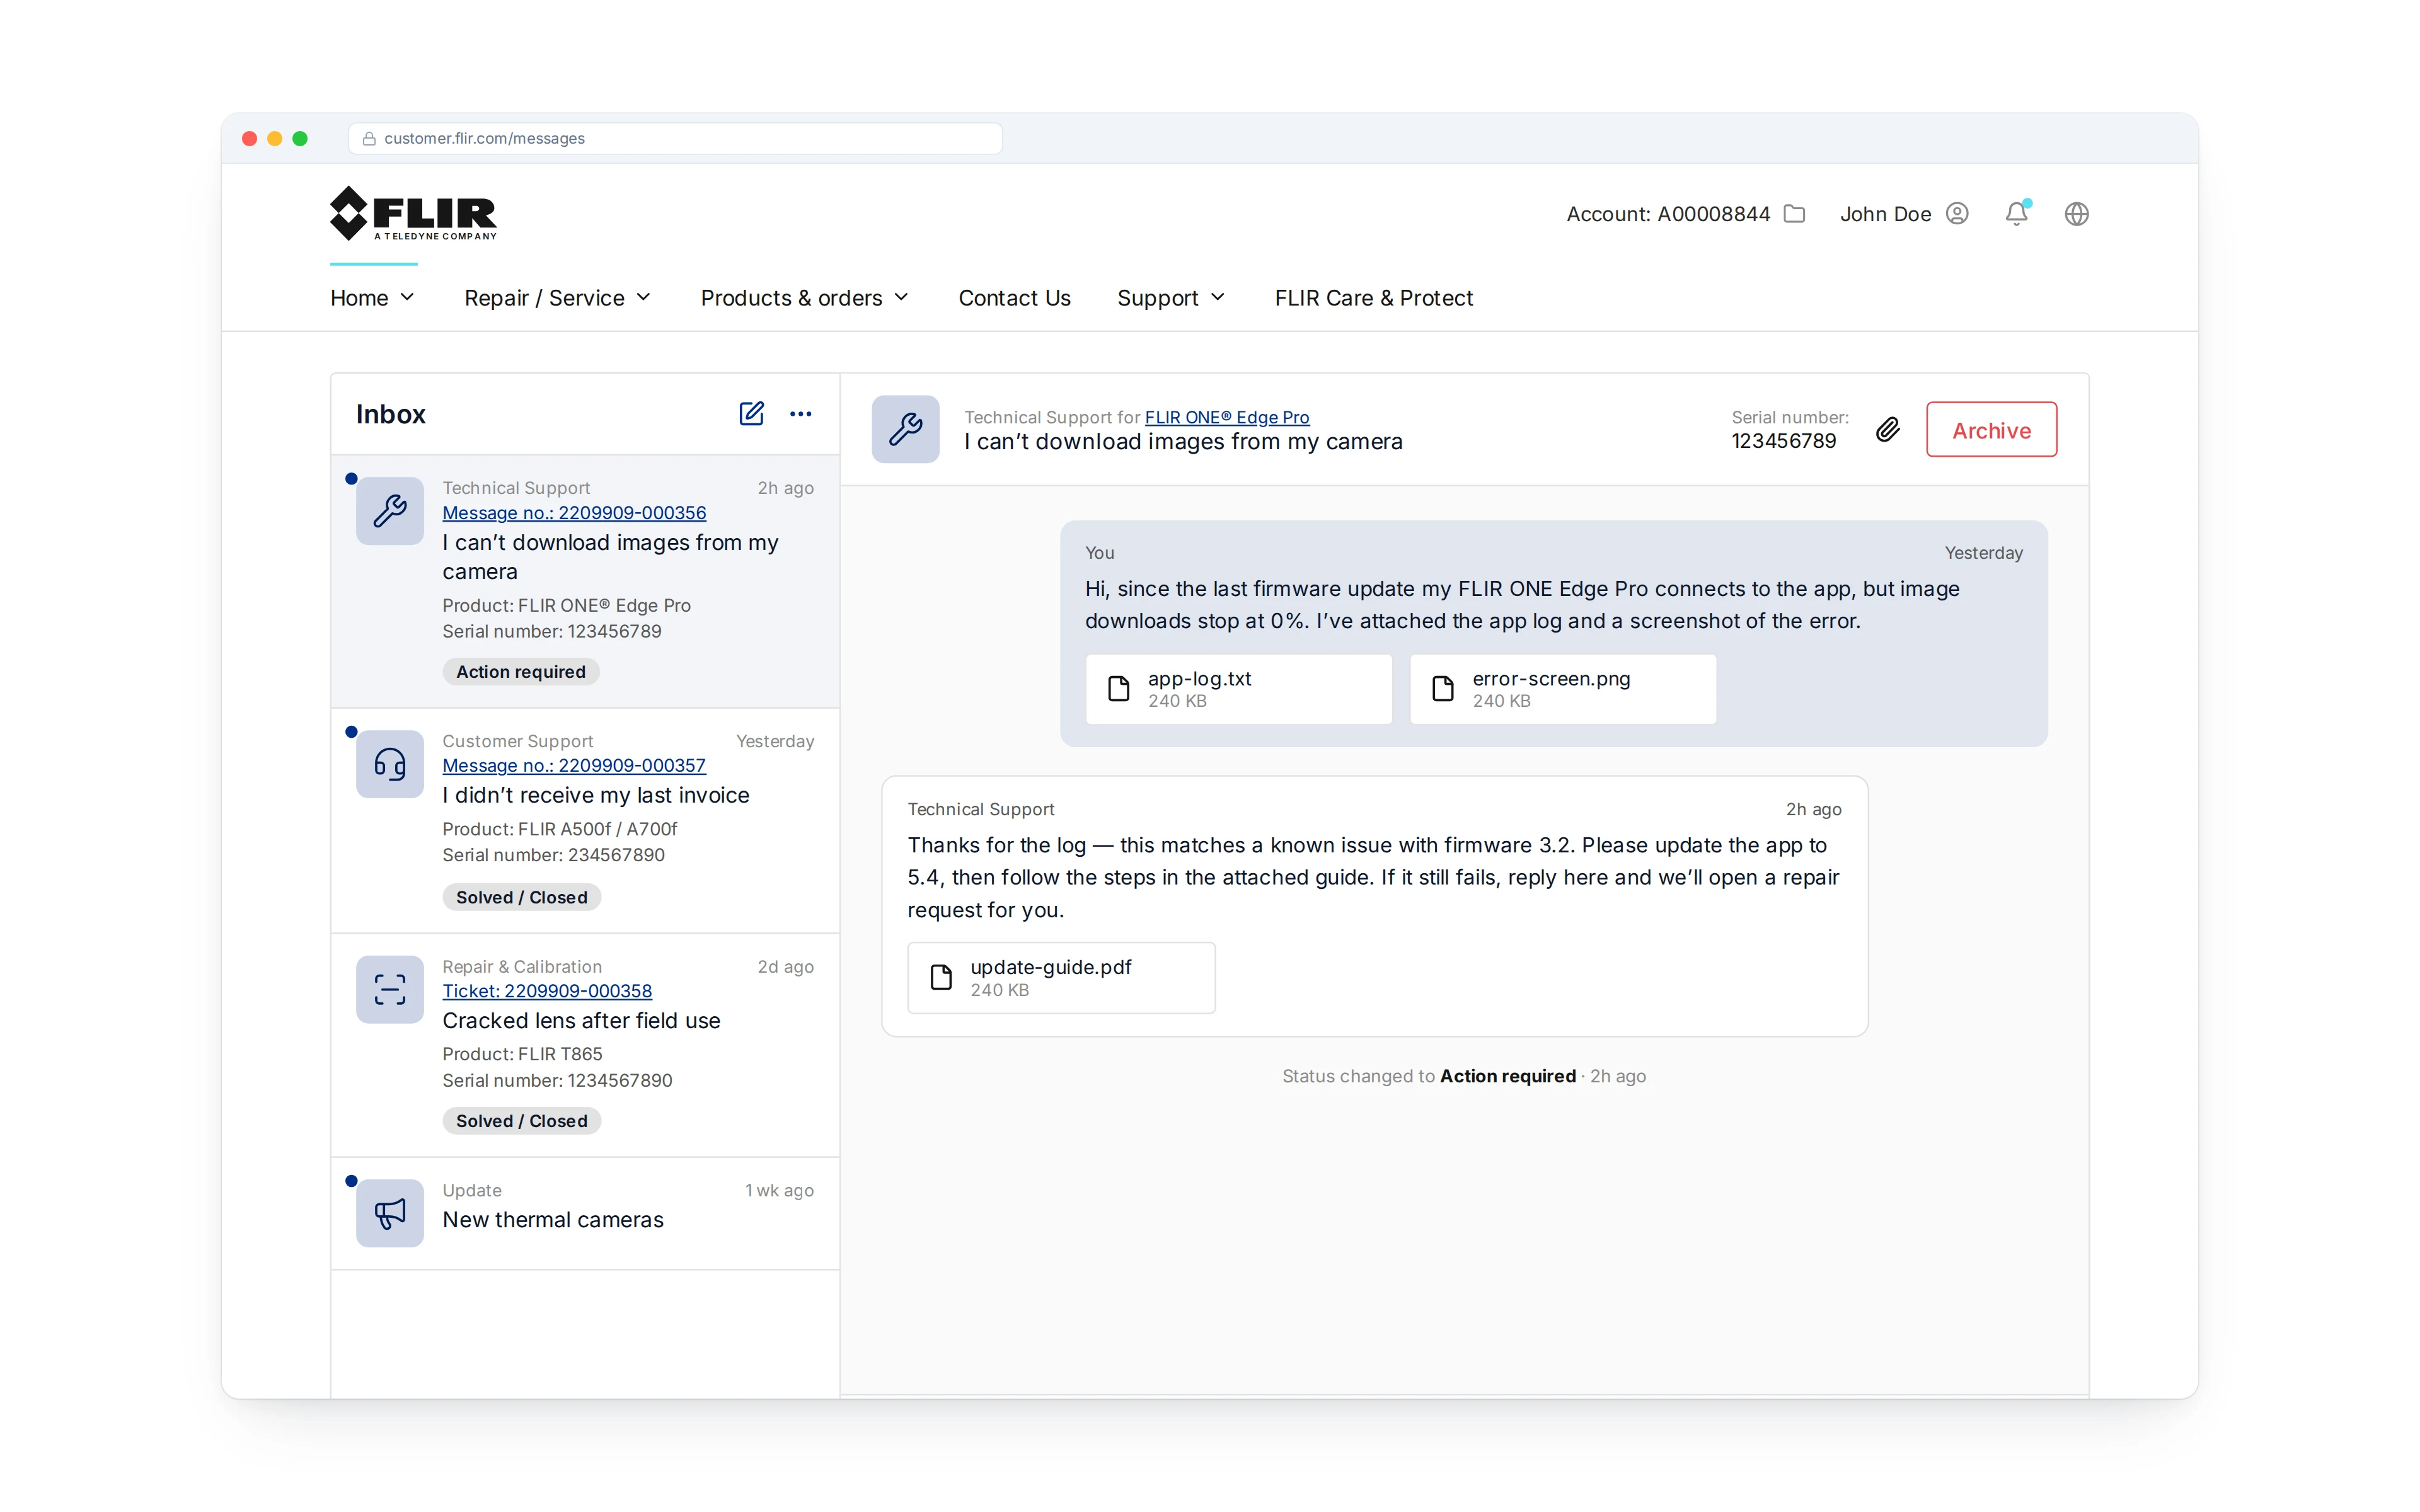2420x1512 pixels.
Task: Select 'Cracked lens after field use' ticket
Action: click(x=585, y=1046)
